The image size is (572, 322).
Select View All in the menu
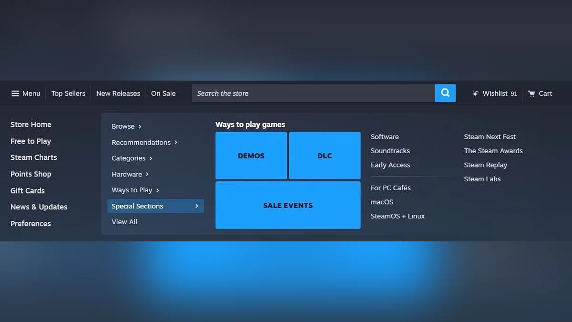pos(124,222)
